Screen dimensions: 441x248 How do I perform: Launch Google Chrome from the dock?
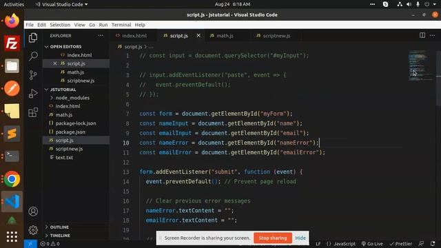pyautogui.click(x=12, y=179)
